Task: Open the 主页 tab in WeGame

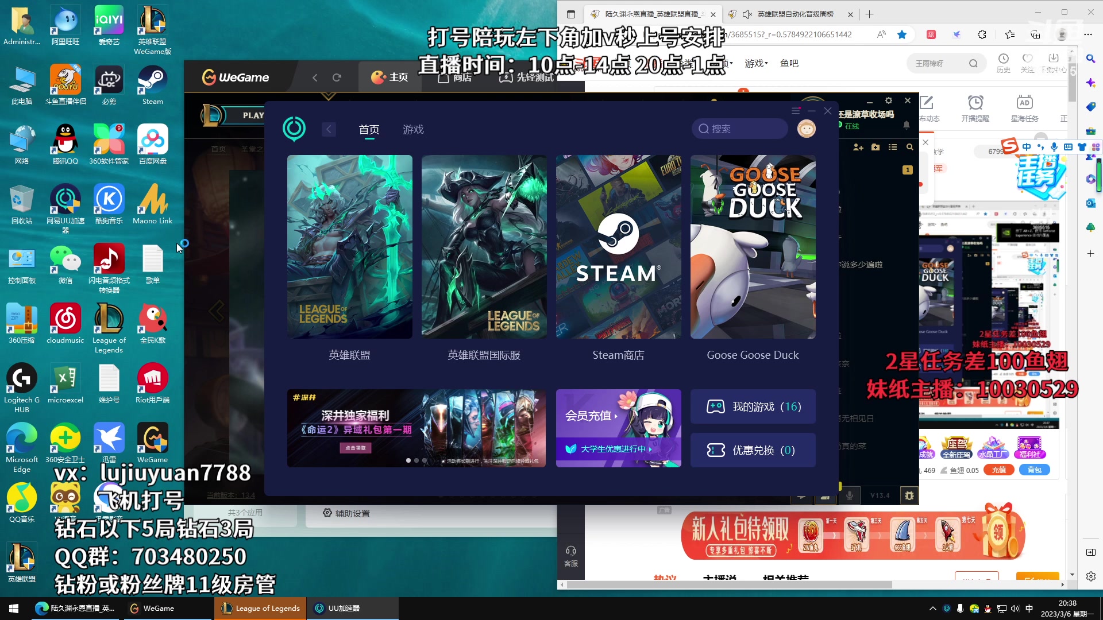Action: pyautogui.click(x=389, y=77)
